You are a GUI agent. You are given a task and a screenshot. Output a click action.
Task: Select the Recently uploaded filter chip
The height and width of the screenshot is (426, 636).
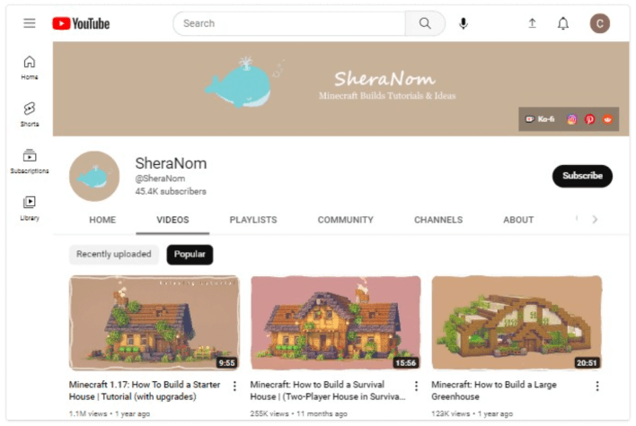click(x=113, y=255)
